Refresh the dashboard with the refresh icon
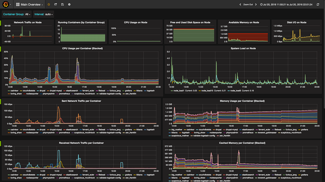The height and width of the screenshot is (182, 325). (318, 4)
